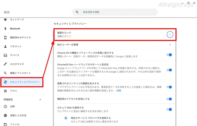Click the device laptop icon
The width and height of the screenshot is (197, 126).
[5, 55]
